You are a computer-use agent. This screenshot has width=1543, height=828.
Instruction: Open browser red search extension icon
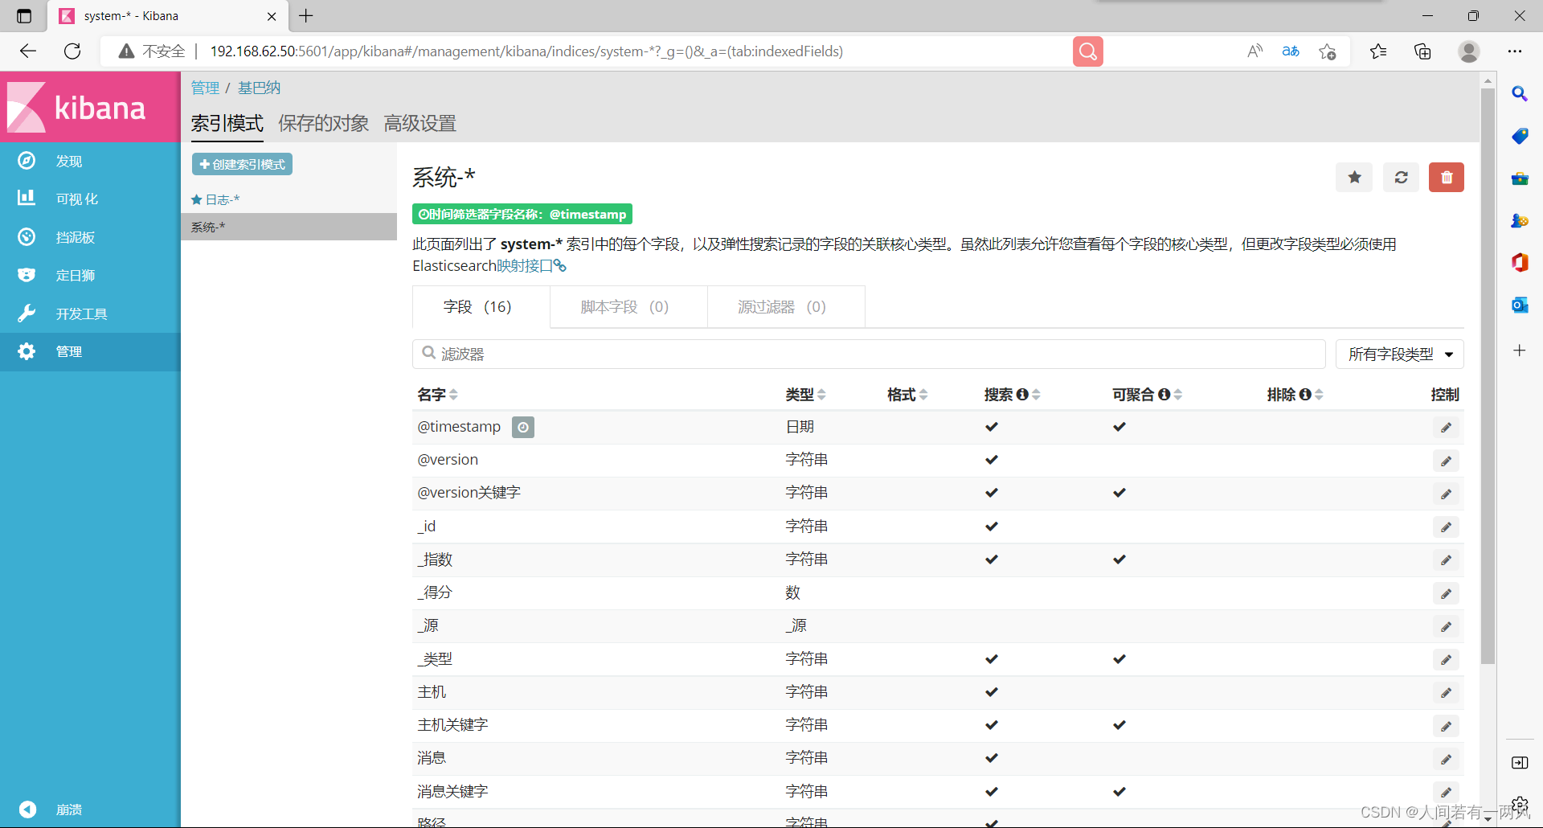pyautogui.click(x=1088, y=51)
